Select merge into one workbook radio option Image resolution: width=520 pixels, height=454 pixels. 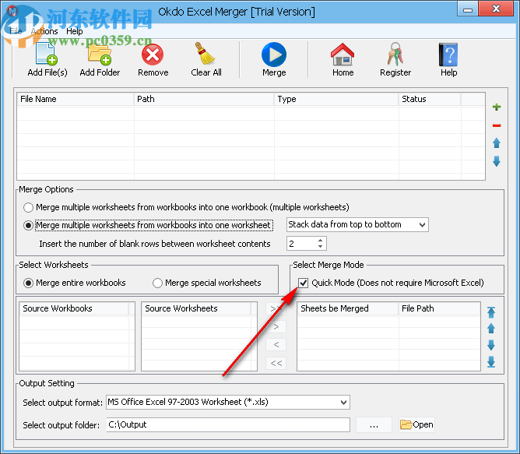29,208
